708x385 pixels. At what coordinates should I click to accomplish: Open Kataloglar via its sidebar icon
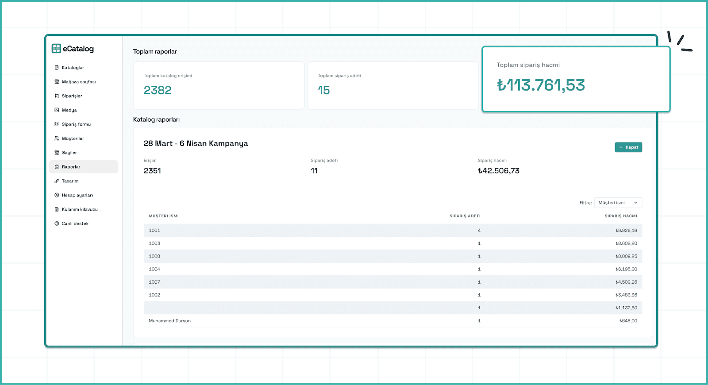click(57, 68)
